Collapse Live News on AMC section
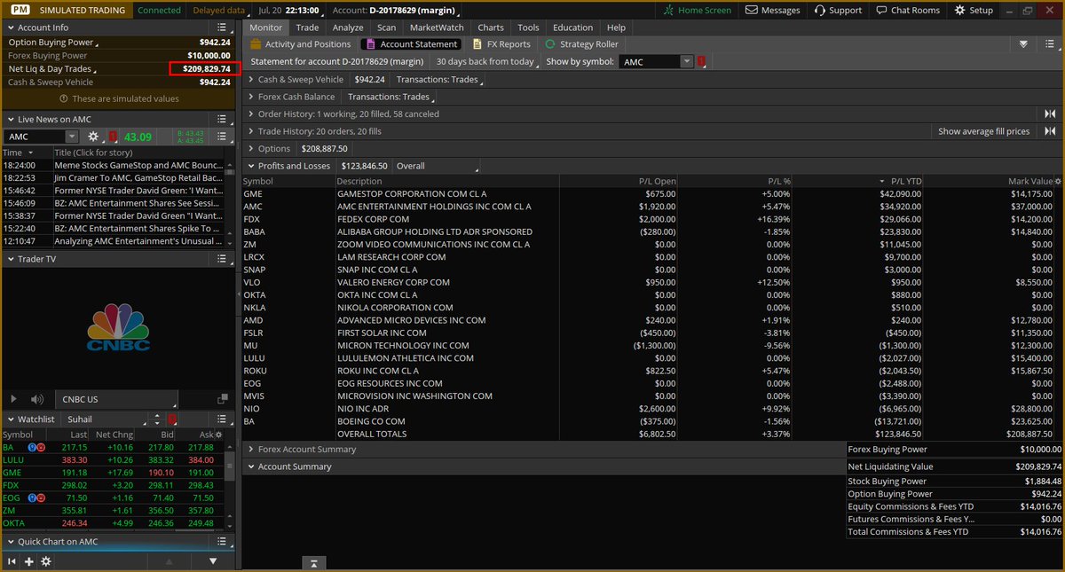The width and height of the screenshot is (1065, 572). pos(11,119)
